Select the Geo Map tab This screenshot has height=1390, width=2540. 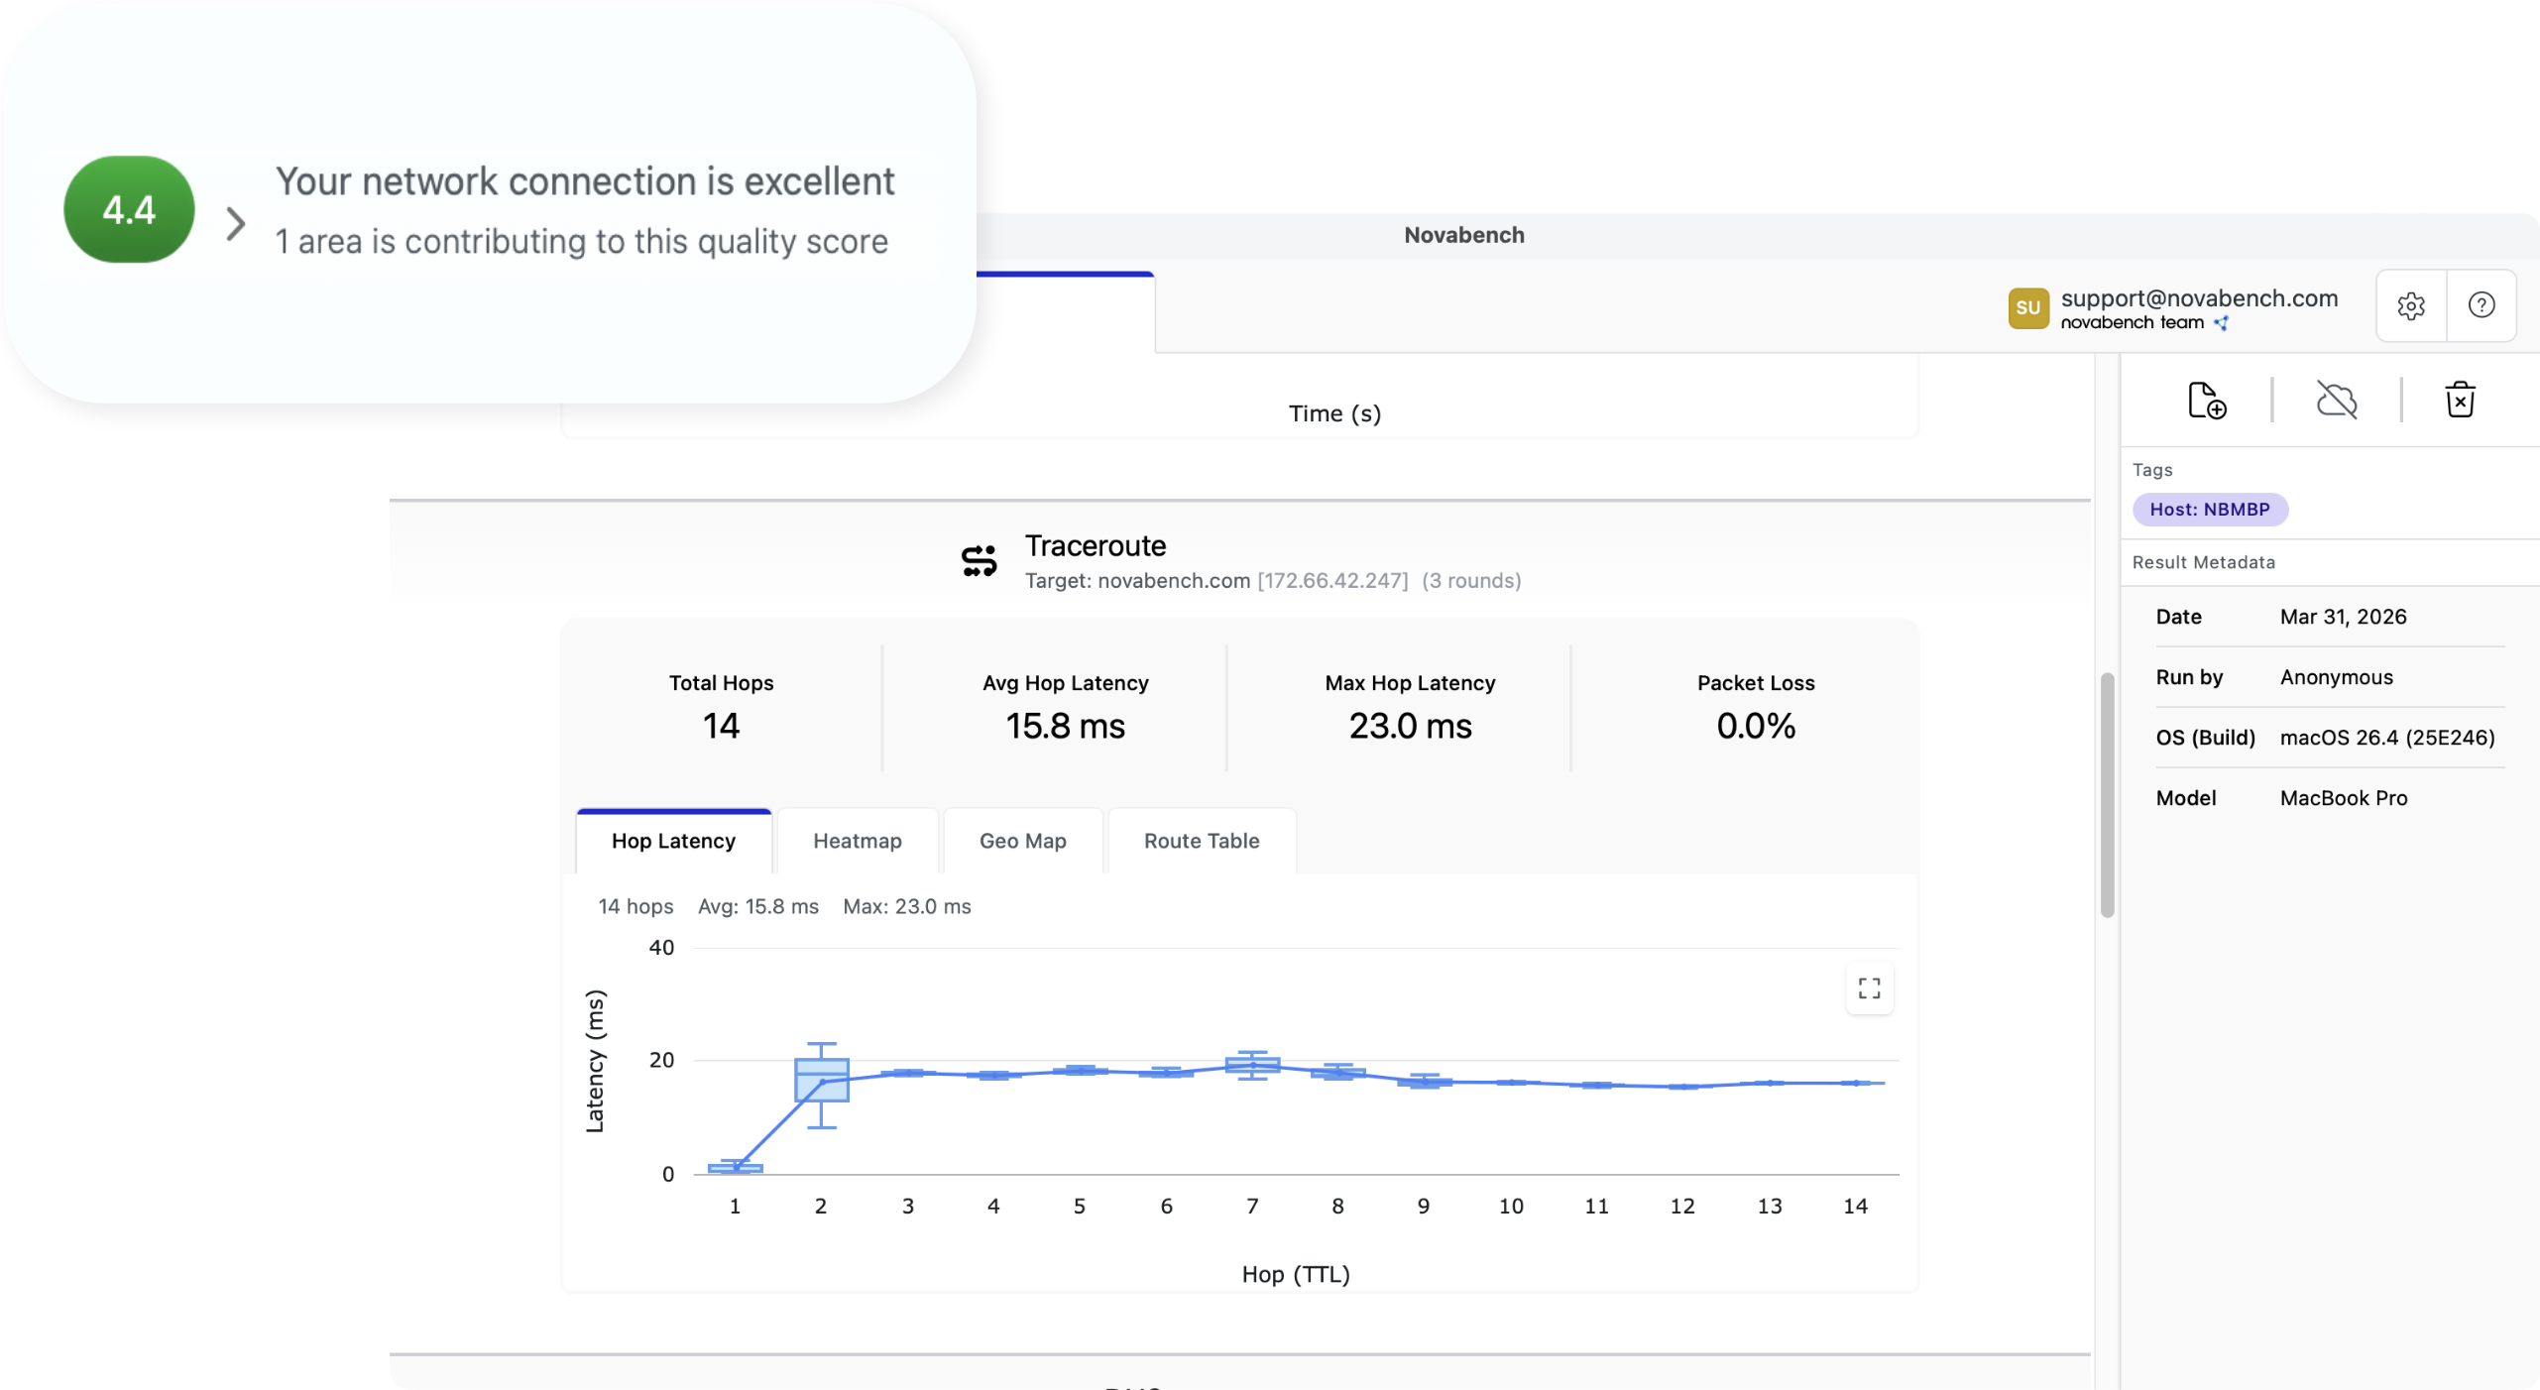pos(1022,841)
